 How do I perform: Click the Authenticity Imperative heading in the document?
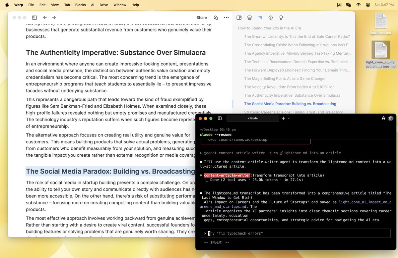coord(116,52)
